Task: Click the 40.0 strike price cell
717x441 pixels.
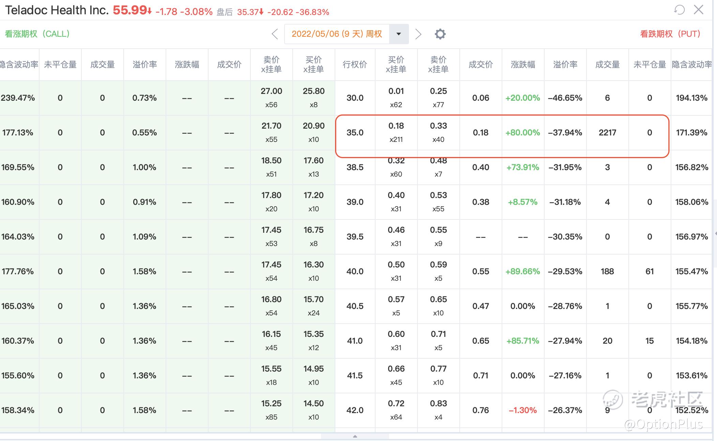Action: point(355,272)
